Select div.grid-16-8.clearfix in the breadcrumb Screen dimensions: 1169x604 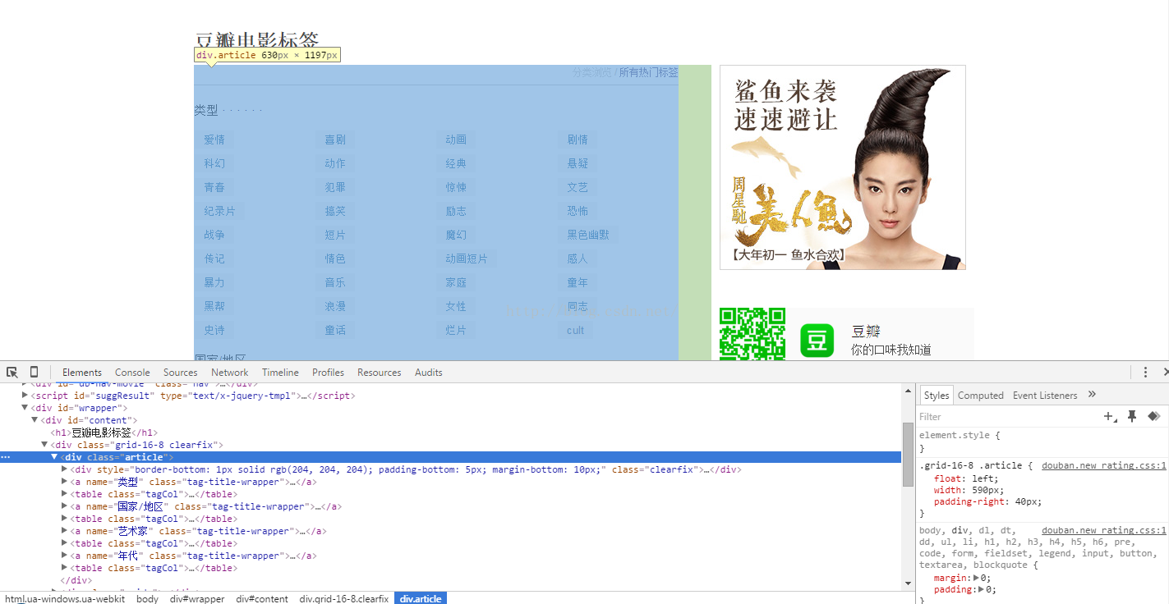344,598
